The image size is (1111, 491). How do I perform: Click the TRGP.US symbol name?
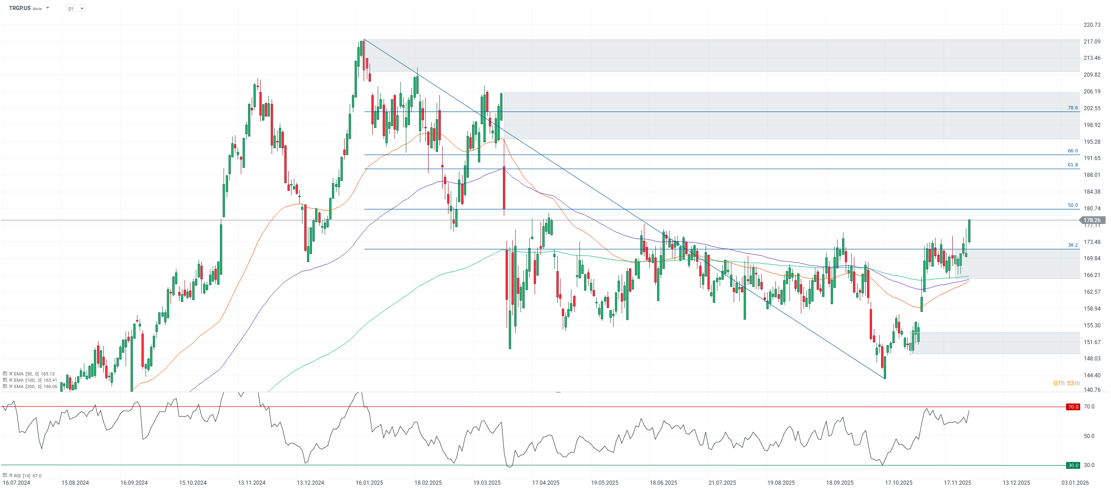(x=19, y=8)
